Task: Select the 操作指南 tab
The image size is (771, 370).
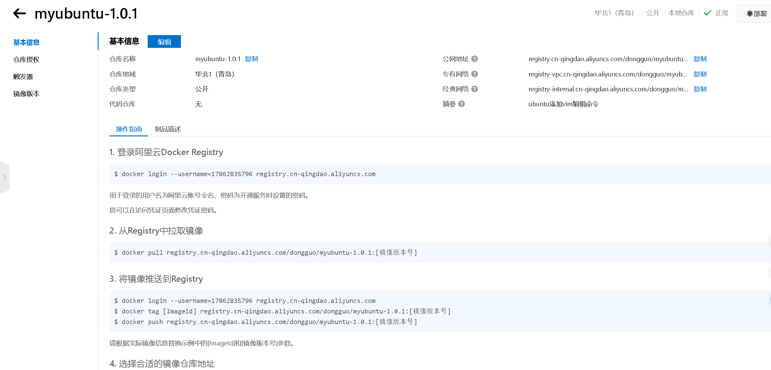Action: [x=128, y=129]
